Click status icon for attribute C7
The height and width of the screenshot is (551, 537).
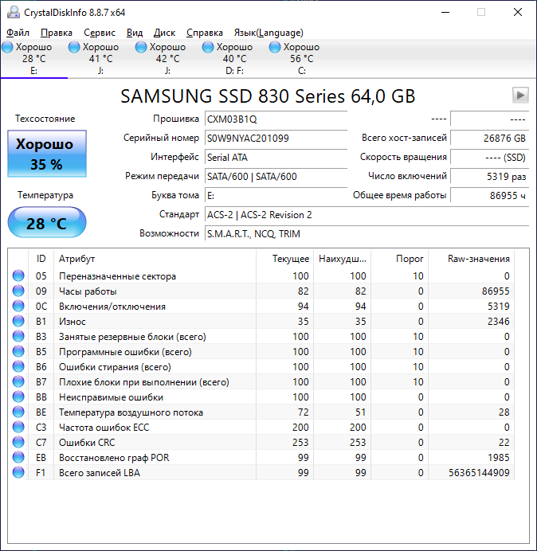(x=18, y=442)
